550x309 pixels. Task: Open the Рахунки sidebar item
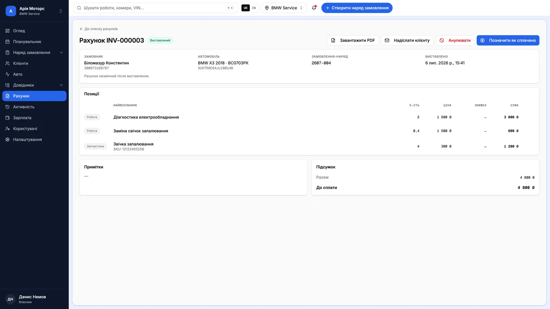click(x=34, y=96)
